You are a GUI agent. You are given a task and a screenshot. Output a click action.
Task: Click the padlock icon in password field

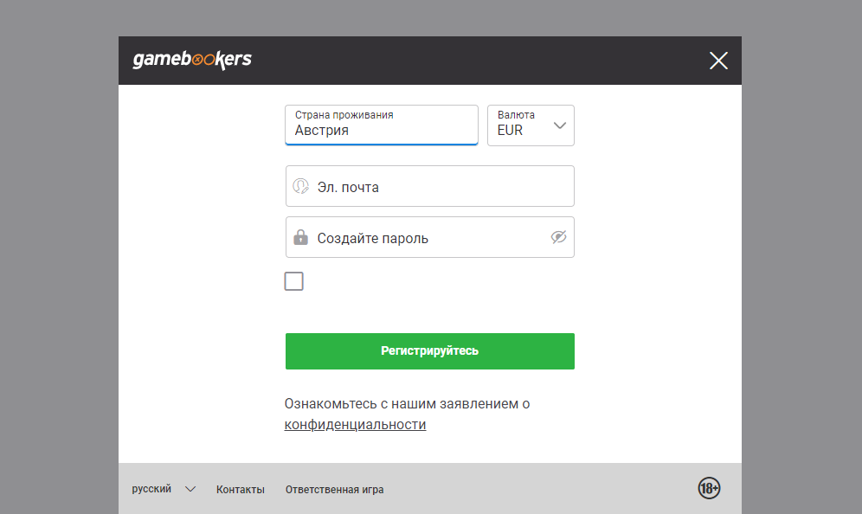point(300,237)
